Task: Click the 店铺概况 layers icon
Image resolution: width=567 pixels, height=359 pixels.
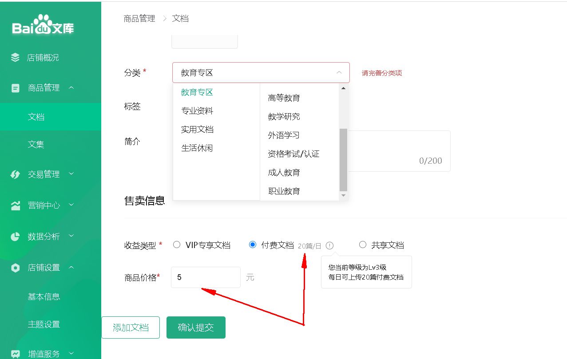Action: click(16, 57)
